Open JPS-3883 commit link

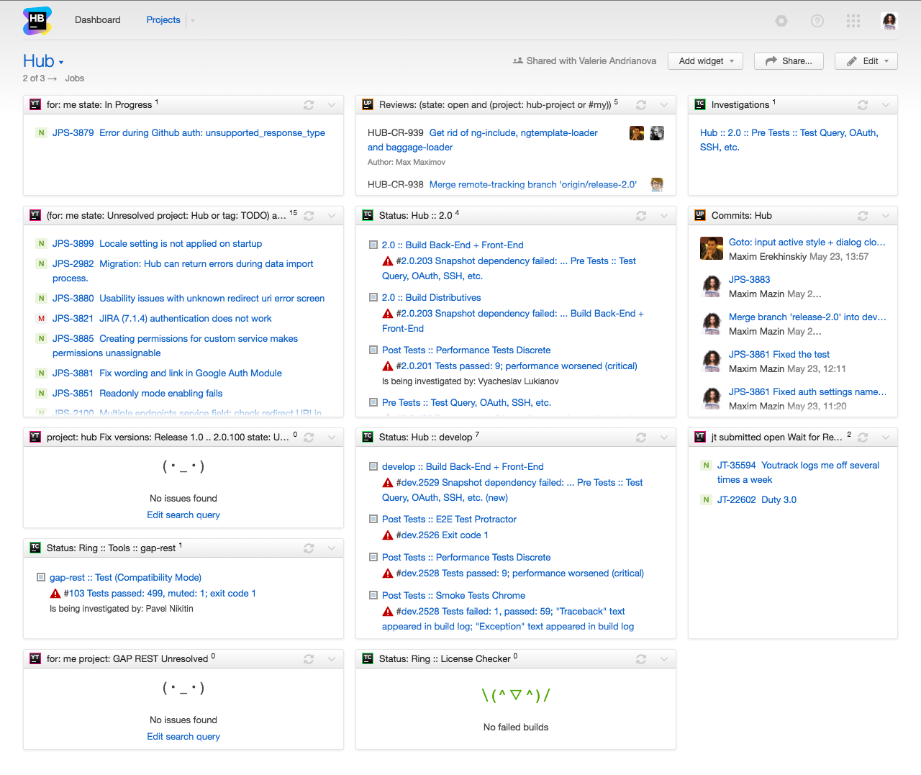(750, 280)
